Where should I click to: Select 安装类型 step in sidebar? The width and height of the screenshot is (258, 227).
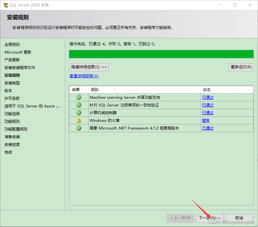coord(12,83)
